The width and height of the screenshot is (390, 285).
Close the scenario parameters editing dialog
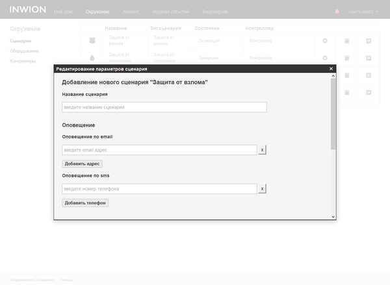(331, 69)
